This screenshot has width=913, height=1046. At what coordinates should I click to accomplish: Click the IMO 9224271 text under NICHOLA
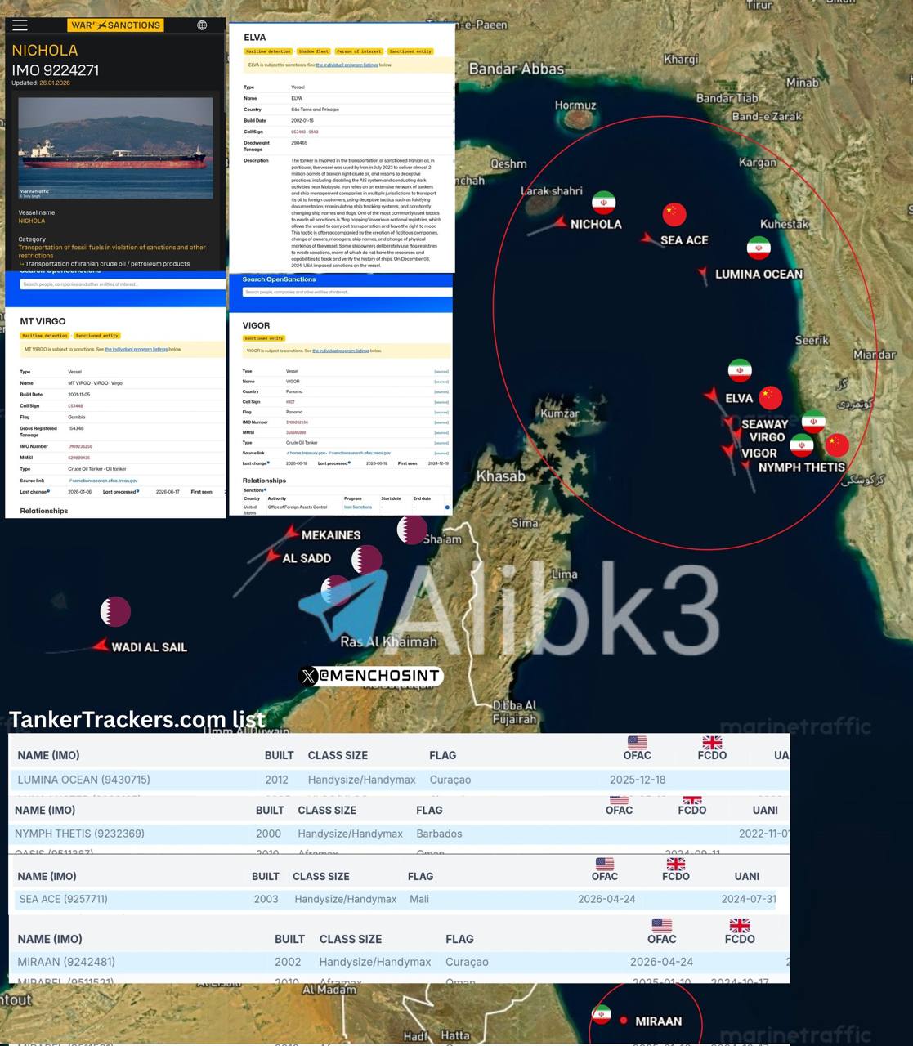click(x=55, y=70)
